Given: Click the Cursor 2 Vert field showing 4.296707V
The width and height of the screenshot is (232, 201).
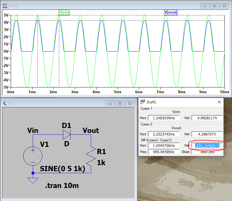Looking at the screenshot, I should (207, 134).
